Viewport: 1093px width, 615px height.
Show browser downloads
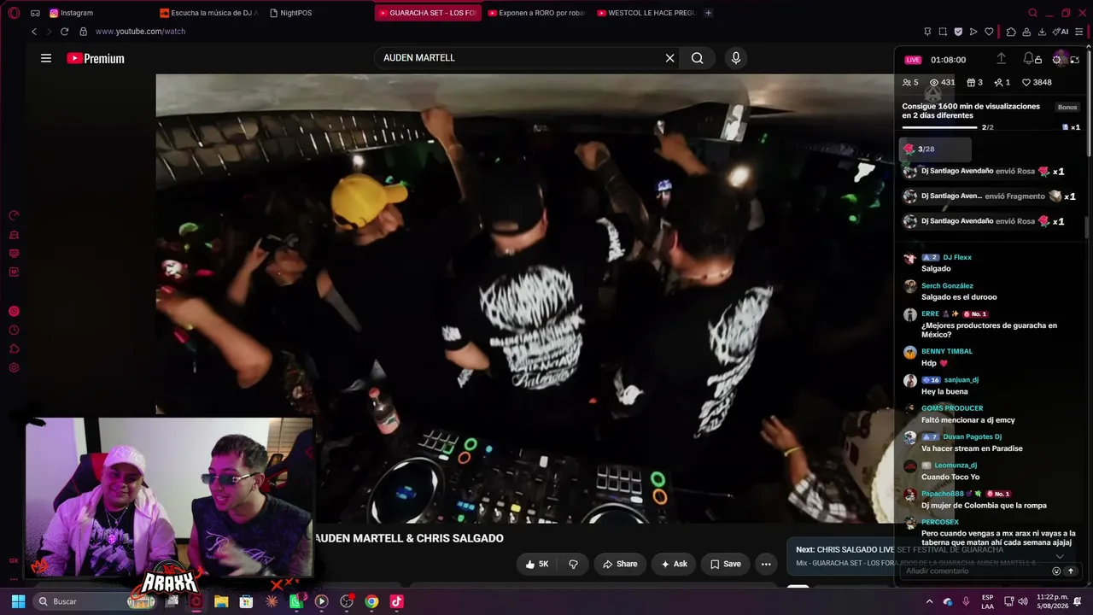point(1042,32)
